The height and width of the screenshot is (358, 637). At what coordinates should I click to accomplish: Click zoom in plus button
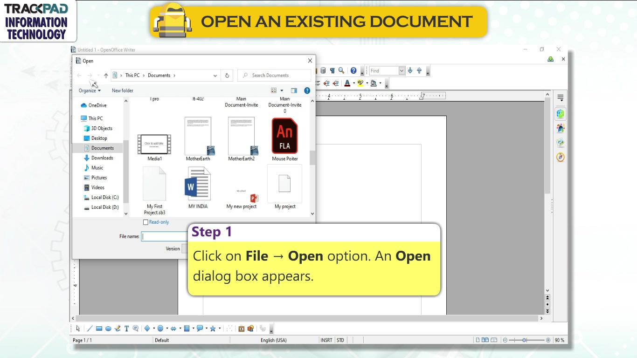click(548, 340)
